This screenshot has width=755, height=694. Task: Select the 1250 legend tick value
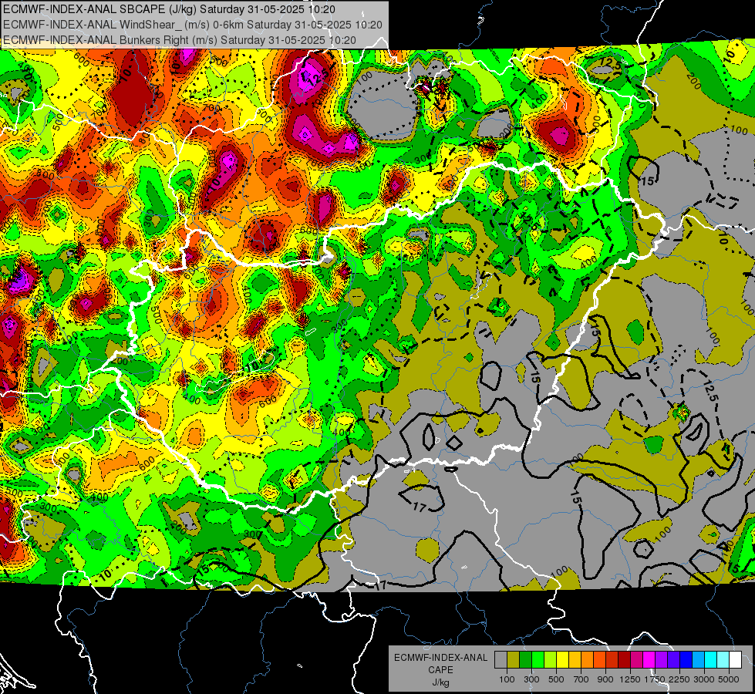coord(630,679)
